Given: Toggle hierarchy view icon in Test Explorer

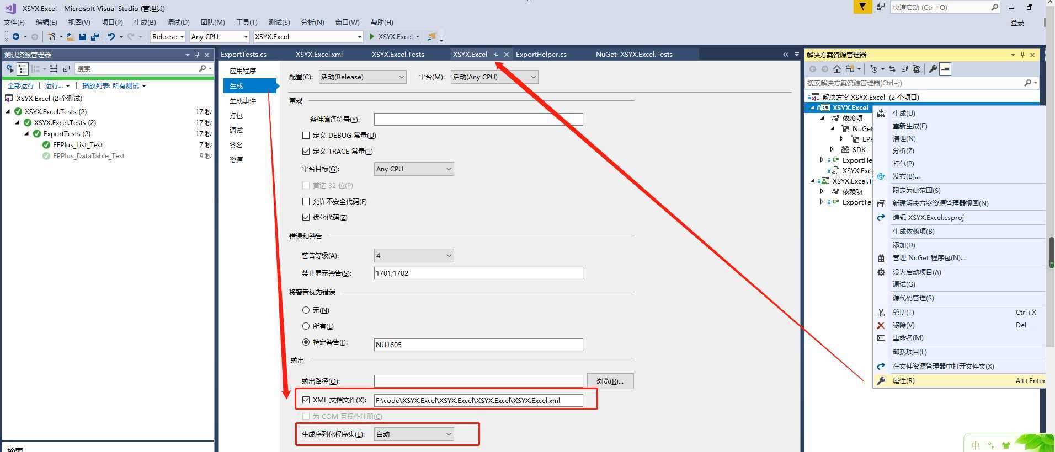Looking at the screenshot, I should click(23, 68).
